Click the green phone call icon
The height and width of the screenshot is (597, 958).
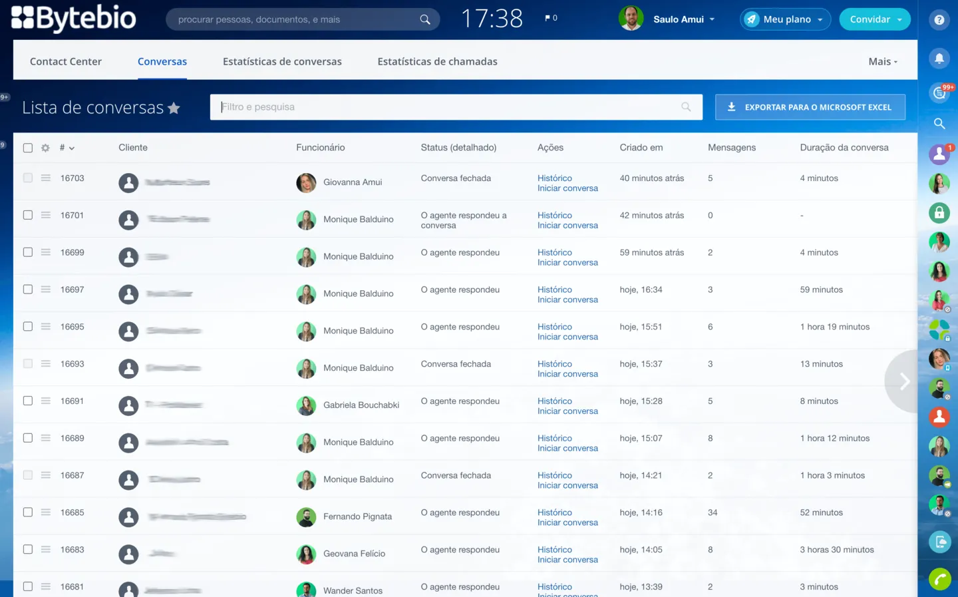939,579
